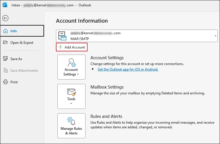Click the 'Use Rules and Alerts to help organize' description

point(152,125)
